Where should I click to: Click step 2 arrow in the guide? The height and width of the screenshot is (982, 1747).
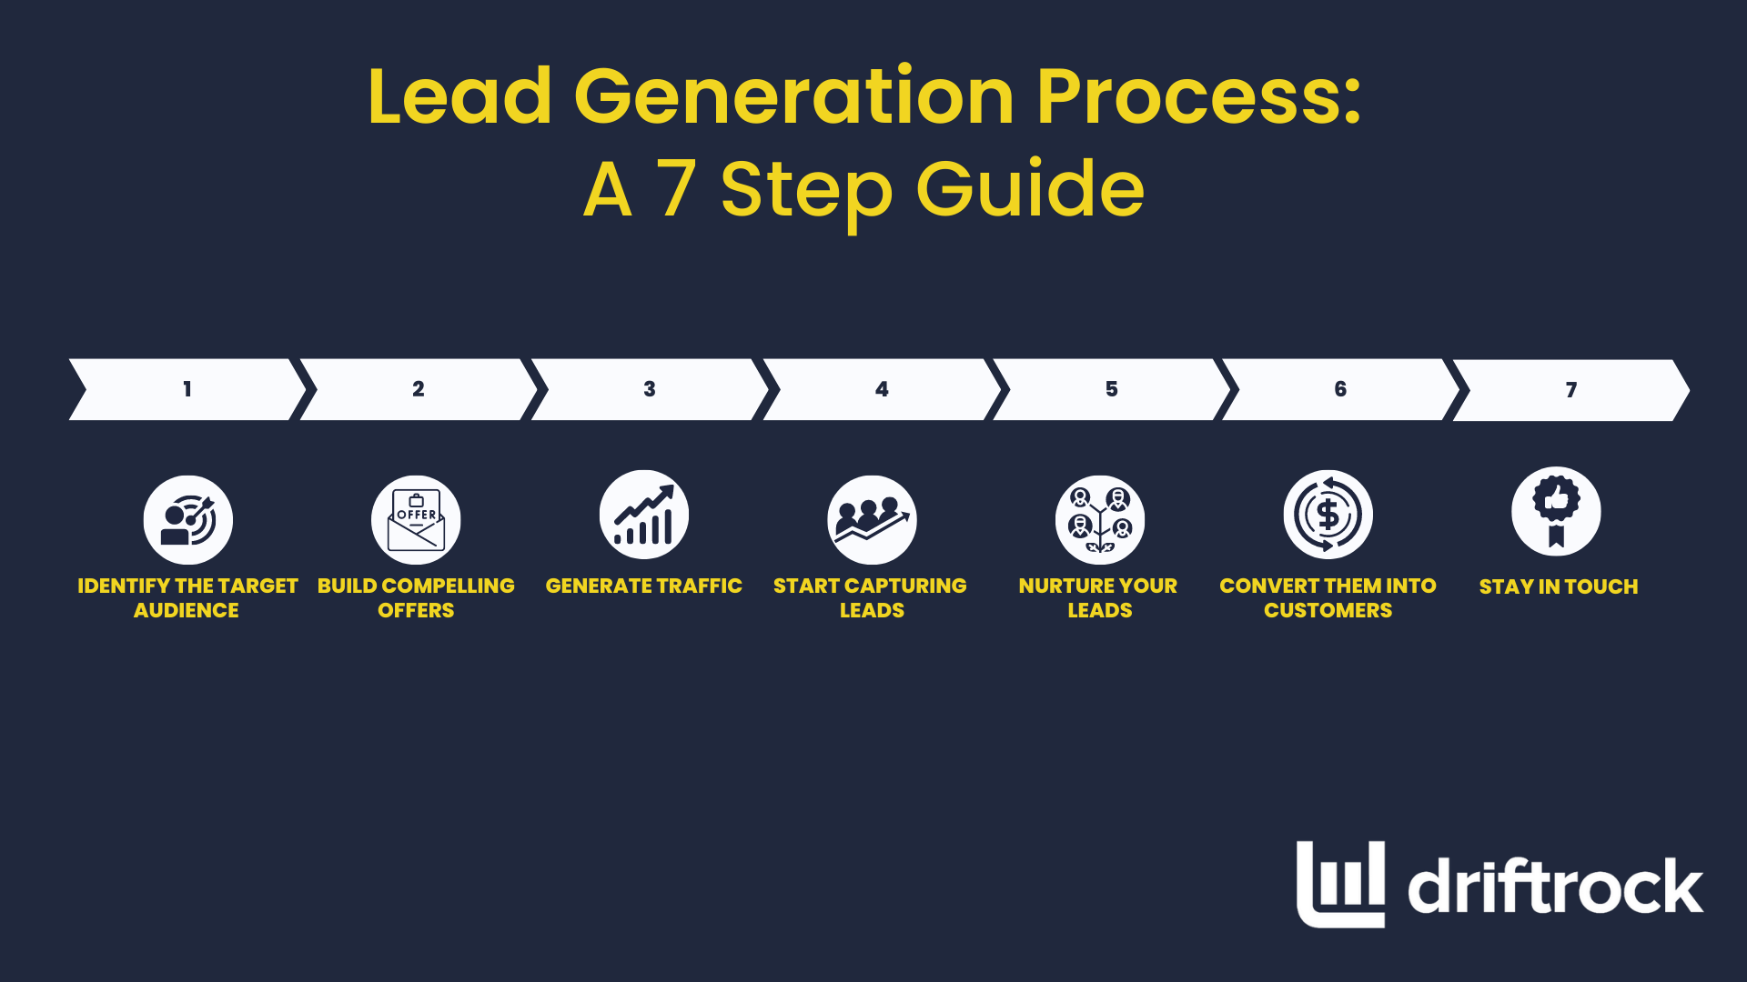(x=417, y=390)
